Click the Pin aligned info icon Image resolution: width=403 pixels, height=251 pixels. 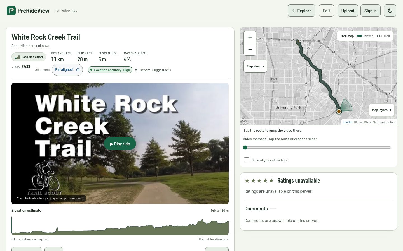[x=78, y=70]
